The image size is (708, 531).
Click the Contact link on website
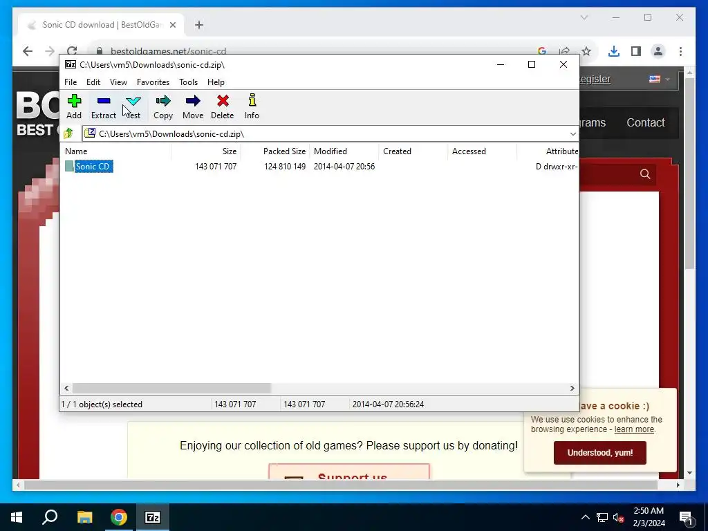[645, 122]
